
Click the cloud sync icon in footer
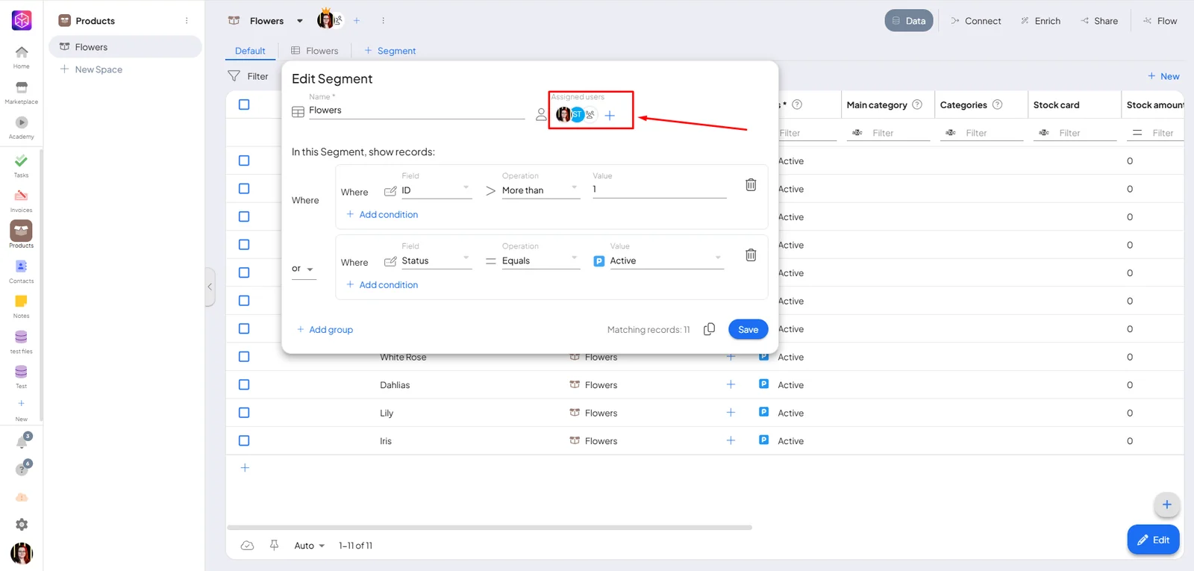247,546
